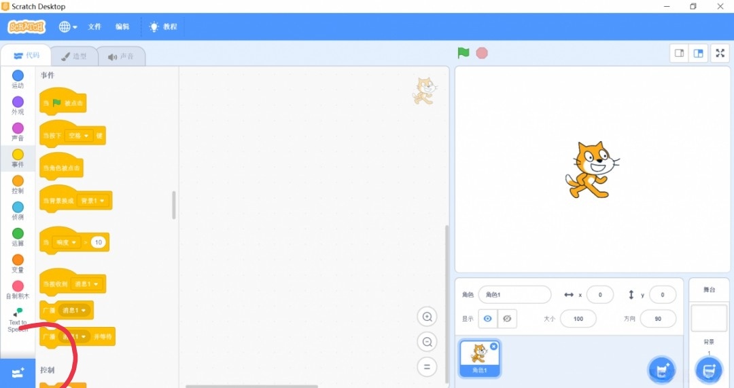Select the 事件 events category
The image size is (734, 388).
point(18,157)
